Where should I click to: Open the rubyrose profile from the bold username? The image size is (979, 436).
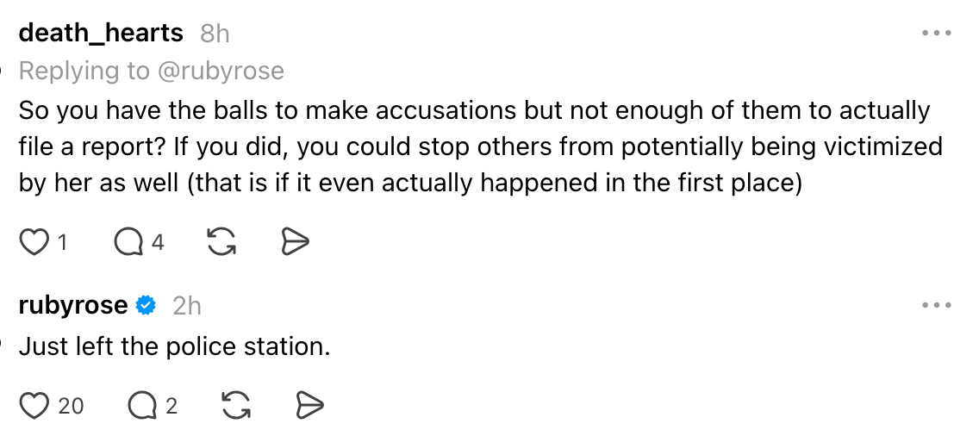click(x=73, y=305)
